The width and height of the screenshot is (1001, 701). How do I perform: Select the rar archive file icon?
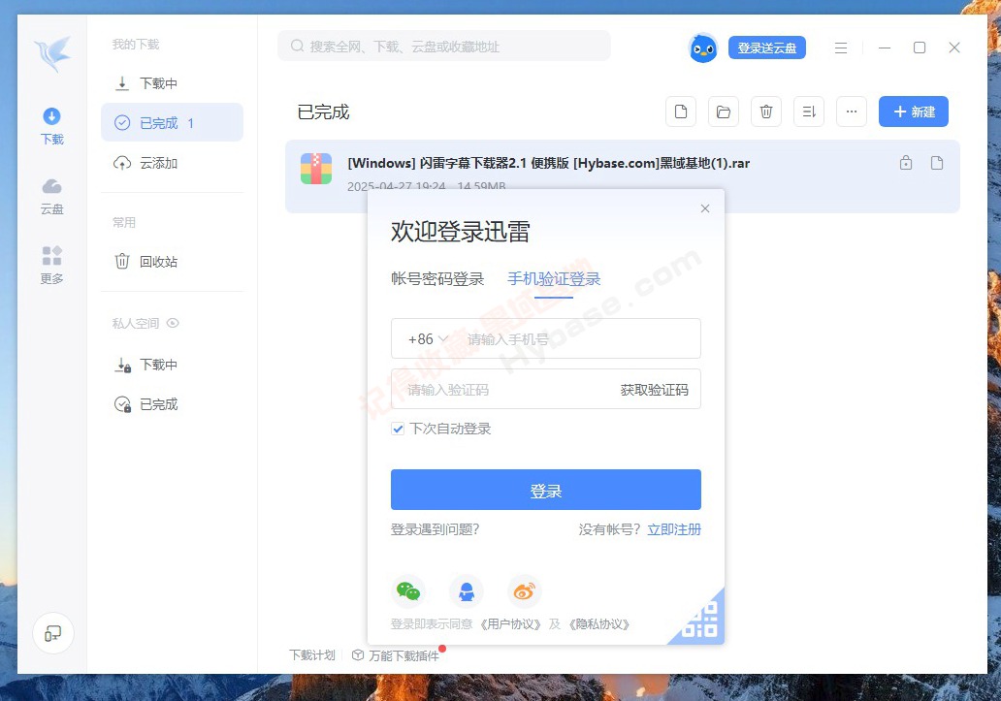click(x=316, y=169)
